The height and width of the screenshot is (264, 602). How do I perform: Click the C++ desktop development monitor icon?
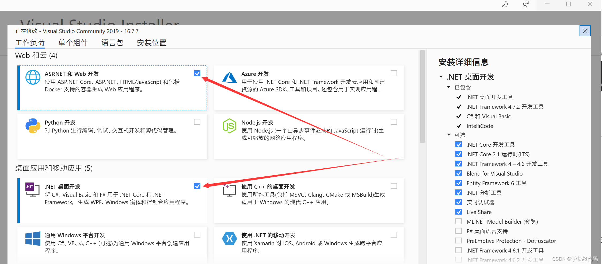tap(229, 190)
